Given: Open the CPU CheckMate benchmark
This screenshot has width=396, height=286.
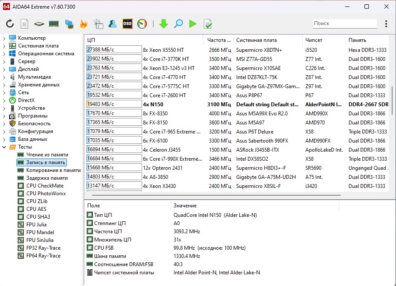Looking at the screenshot, I should tap(45, 186).
